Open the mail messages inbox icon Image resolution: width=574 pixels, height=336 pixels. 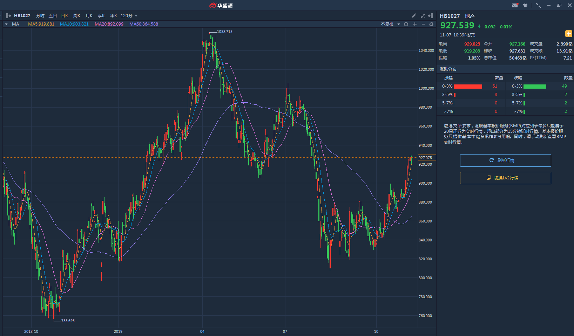(515, 5)
